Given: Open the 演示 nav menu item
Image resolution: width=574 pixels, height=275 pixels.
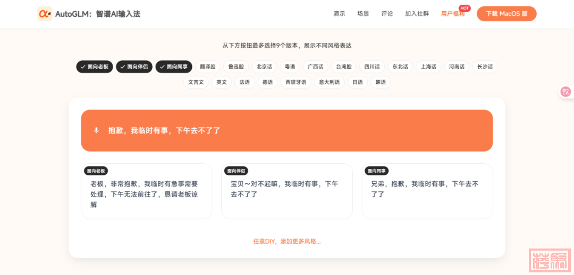Looking at the screenshot, I should 339,14.
